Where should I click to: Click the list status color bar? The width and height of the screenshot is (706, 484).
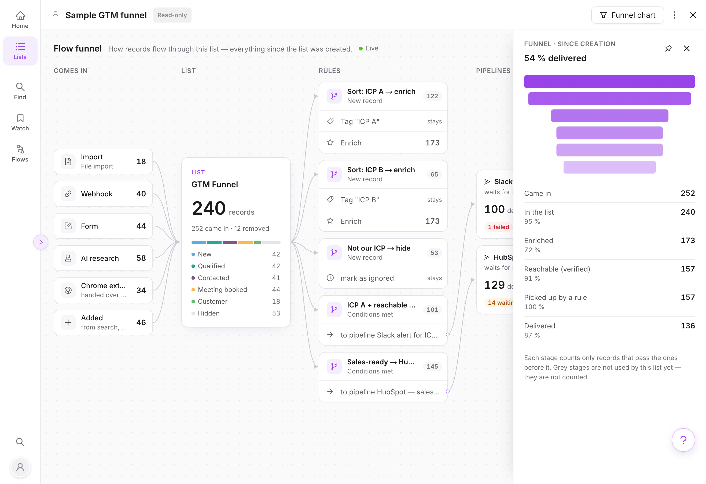pos(236,243)
